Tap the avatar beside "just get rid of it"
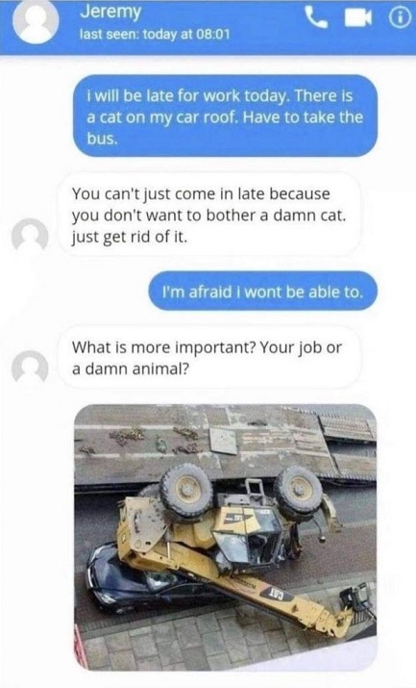Screen dimensions: 416x688 (30, 235)
